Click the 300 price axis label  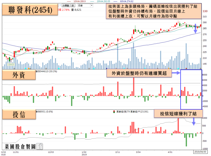pos(205,22)
